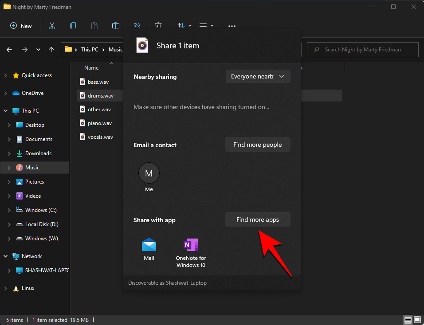Viewport: 424px width, 325px height.
Task: Collapse the Network tree node
Action: (5, 256)
